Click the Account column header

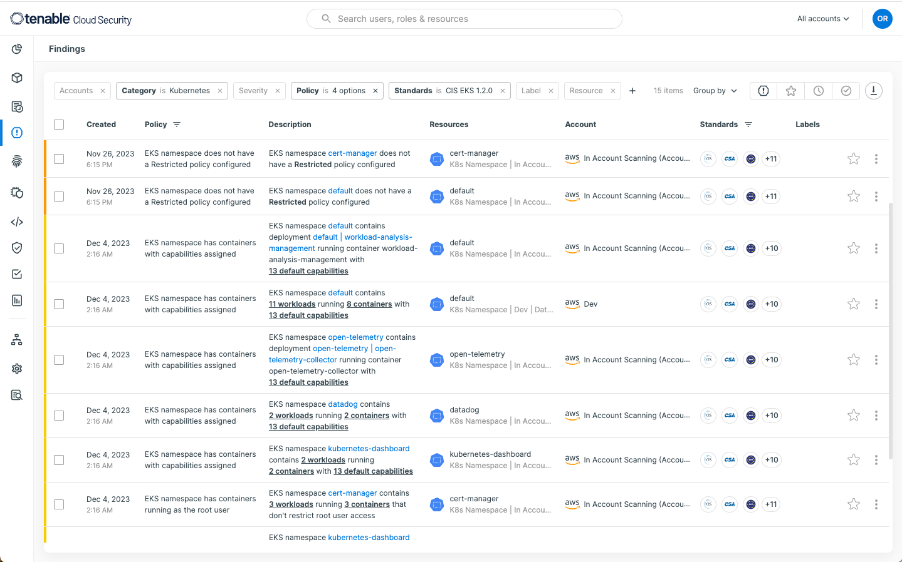coord(580,125)
